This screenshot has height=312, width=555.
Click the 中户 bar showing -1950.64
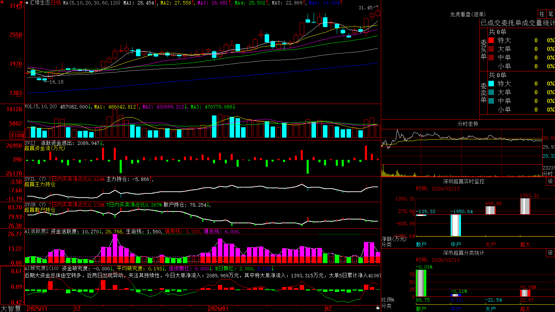[x=456, y=225]
